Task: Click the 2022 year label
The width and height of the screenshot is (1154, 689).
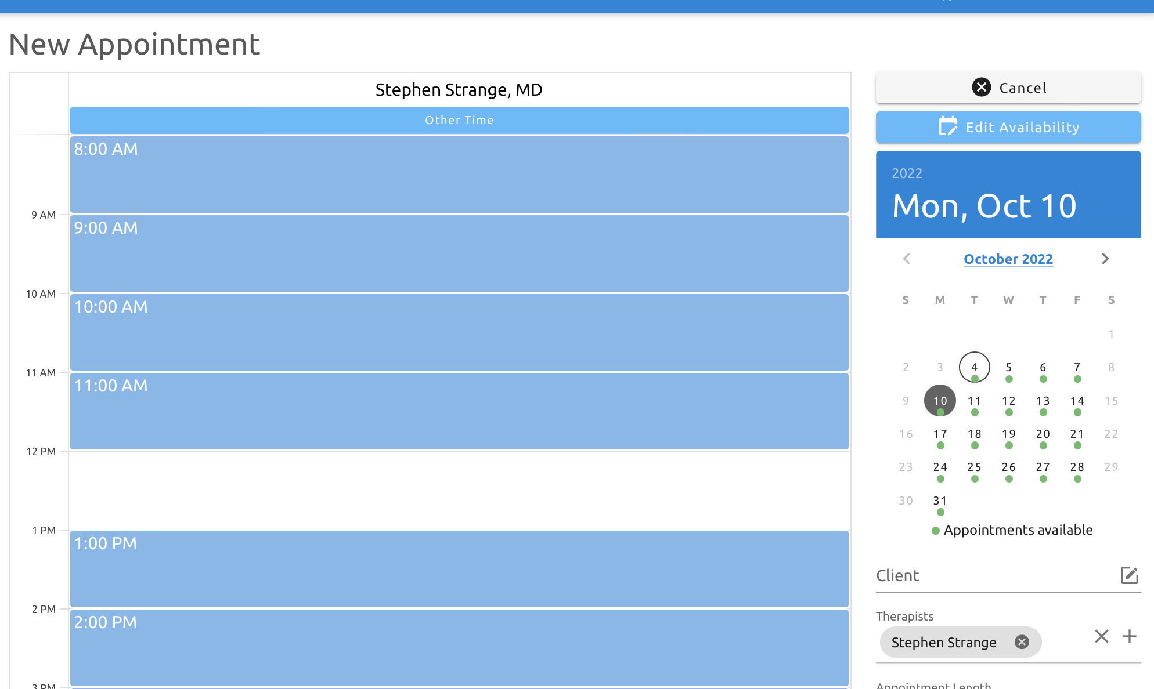Action: pos(907,173)
